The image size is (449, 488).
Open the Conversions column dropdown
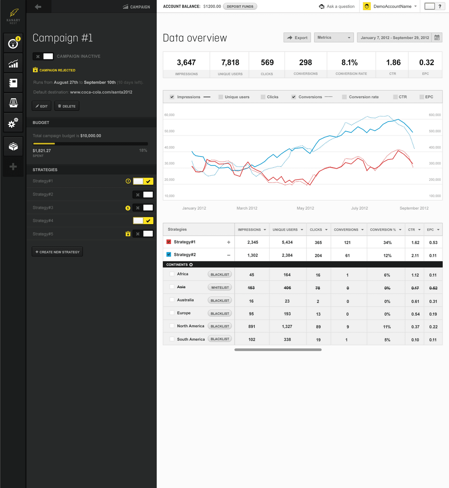click(363, 230)
